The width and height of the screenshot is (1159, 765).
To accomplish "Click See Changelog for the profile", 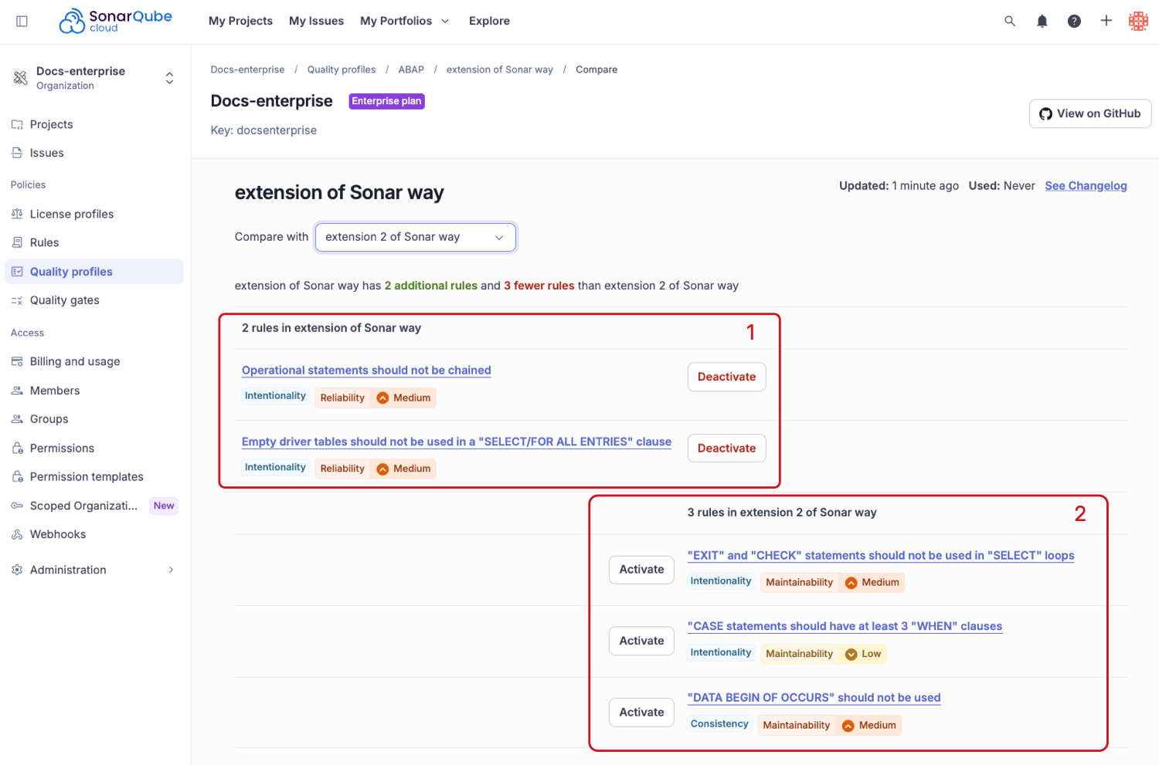I will 1086,186.
